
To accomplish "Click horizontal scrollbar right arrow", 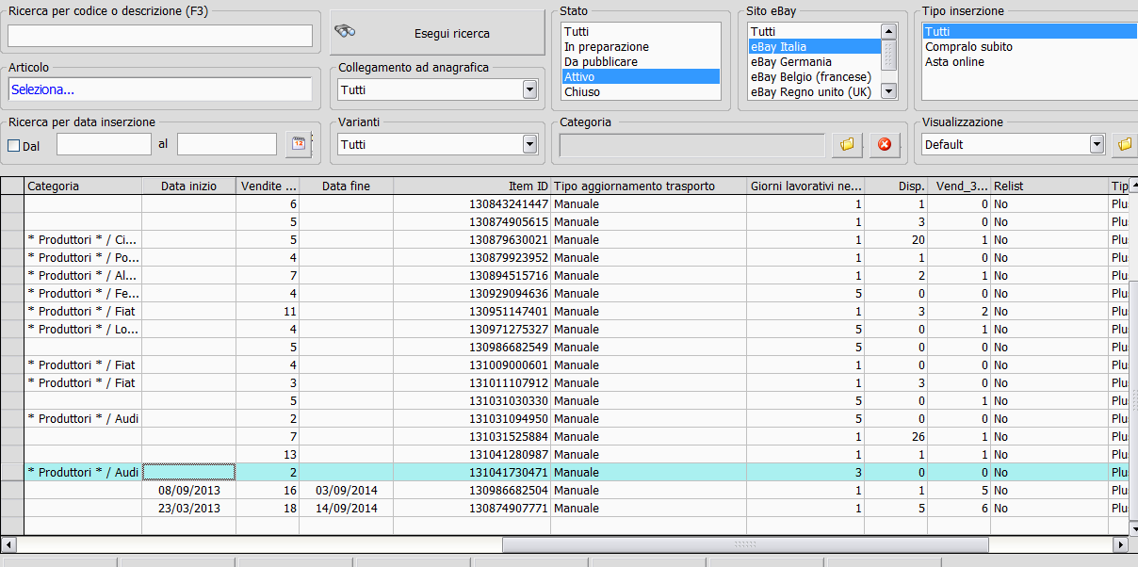I will tap(1120, 544).
